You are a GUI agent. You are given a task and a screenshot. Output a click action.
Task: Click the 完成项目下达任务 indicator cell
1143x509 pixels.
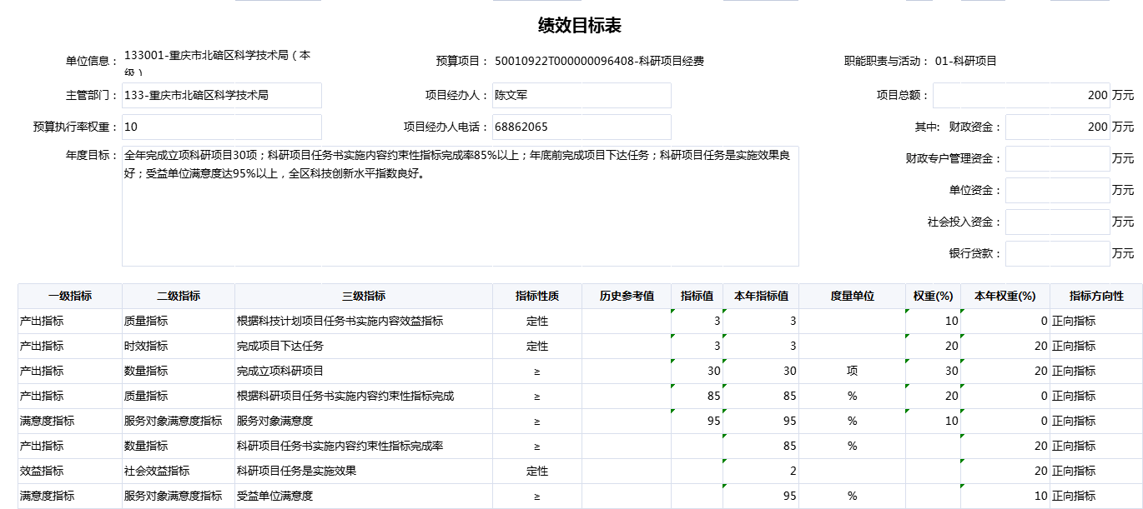tap(364, 346)
